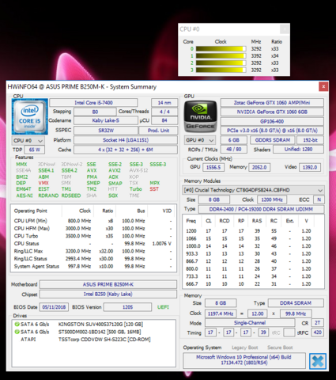336x380 pixels.
Task: Close the CPU #0 clock window
Action: coord(284,29)
